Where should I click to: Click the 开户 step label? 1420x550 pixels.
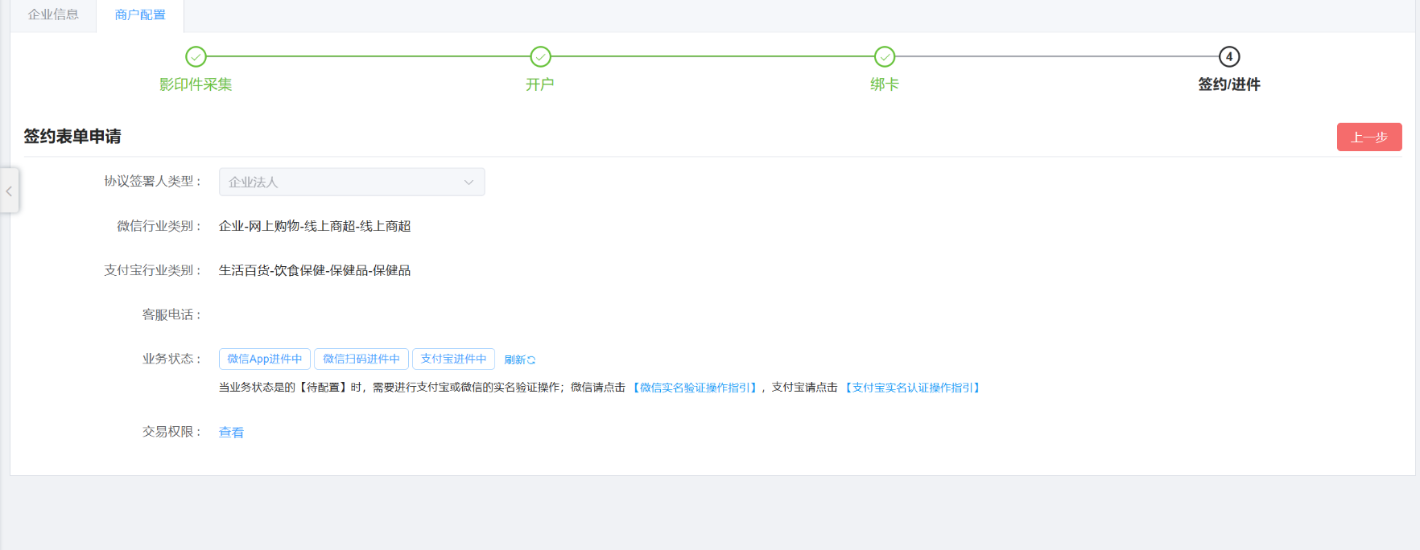[540, 84]
